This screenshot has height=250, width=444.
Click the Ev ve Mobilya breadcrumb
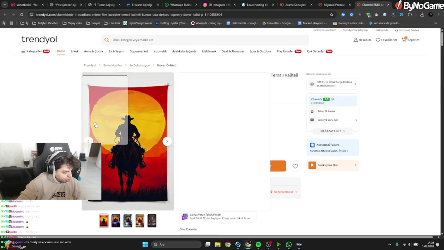[x=113, y=65]
